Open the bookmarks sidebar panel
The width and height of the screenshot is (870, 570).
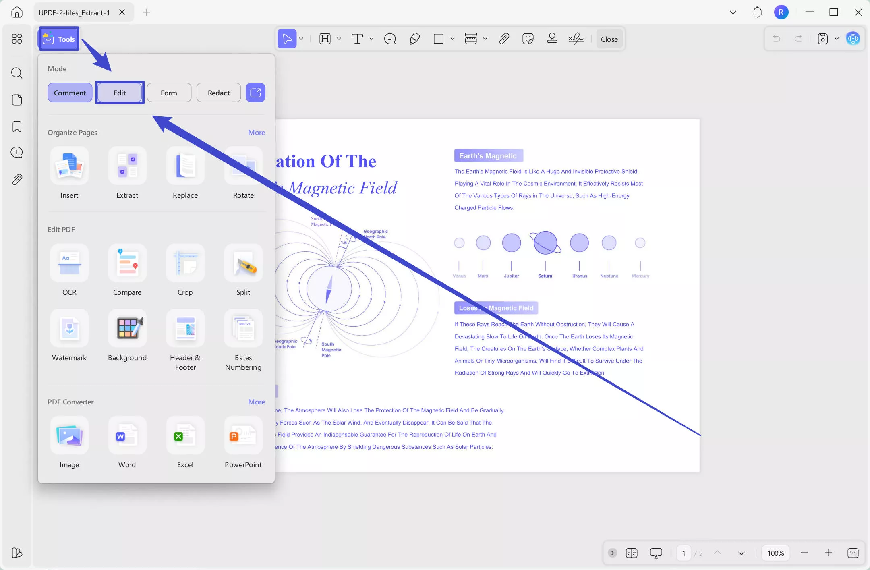click(x=17, y=126)
